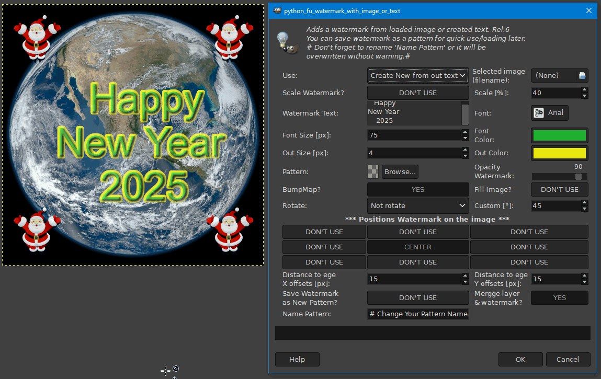601x379 pixels.
Task: Click inside the Watermark Text box
Action: pyautogui.click(x=414, y=113)
